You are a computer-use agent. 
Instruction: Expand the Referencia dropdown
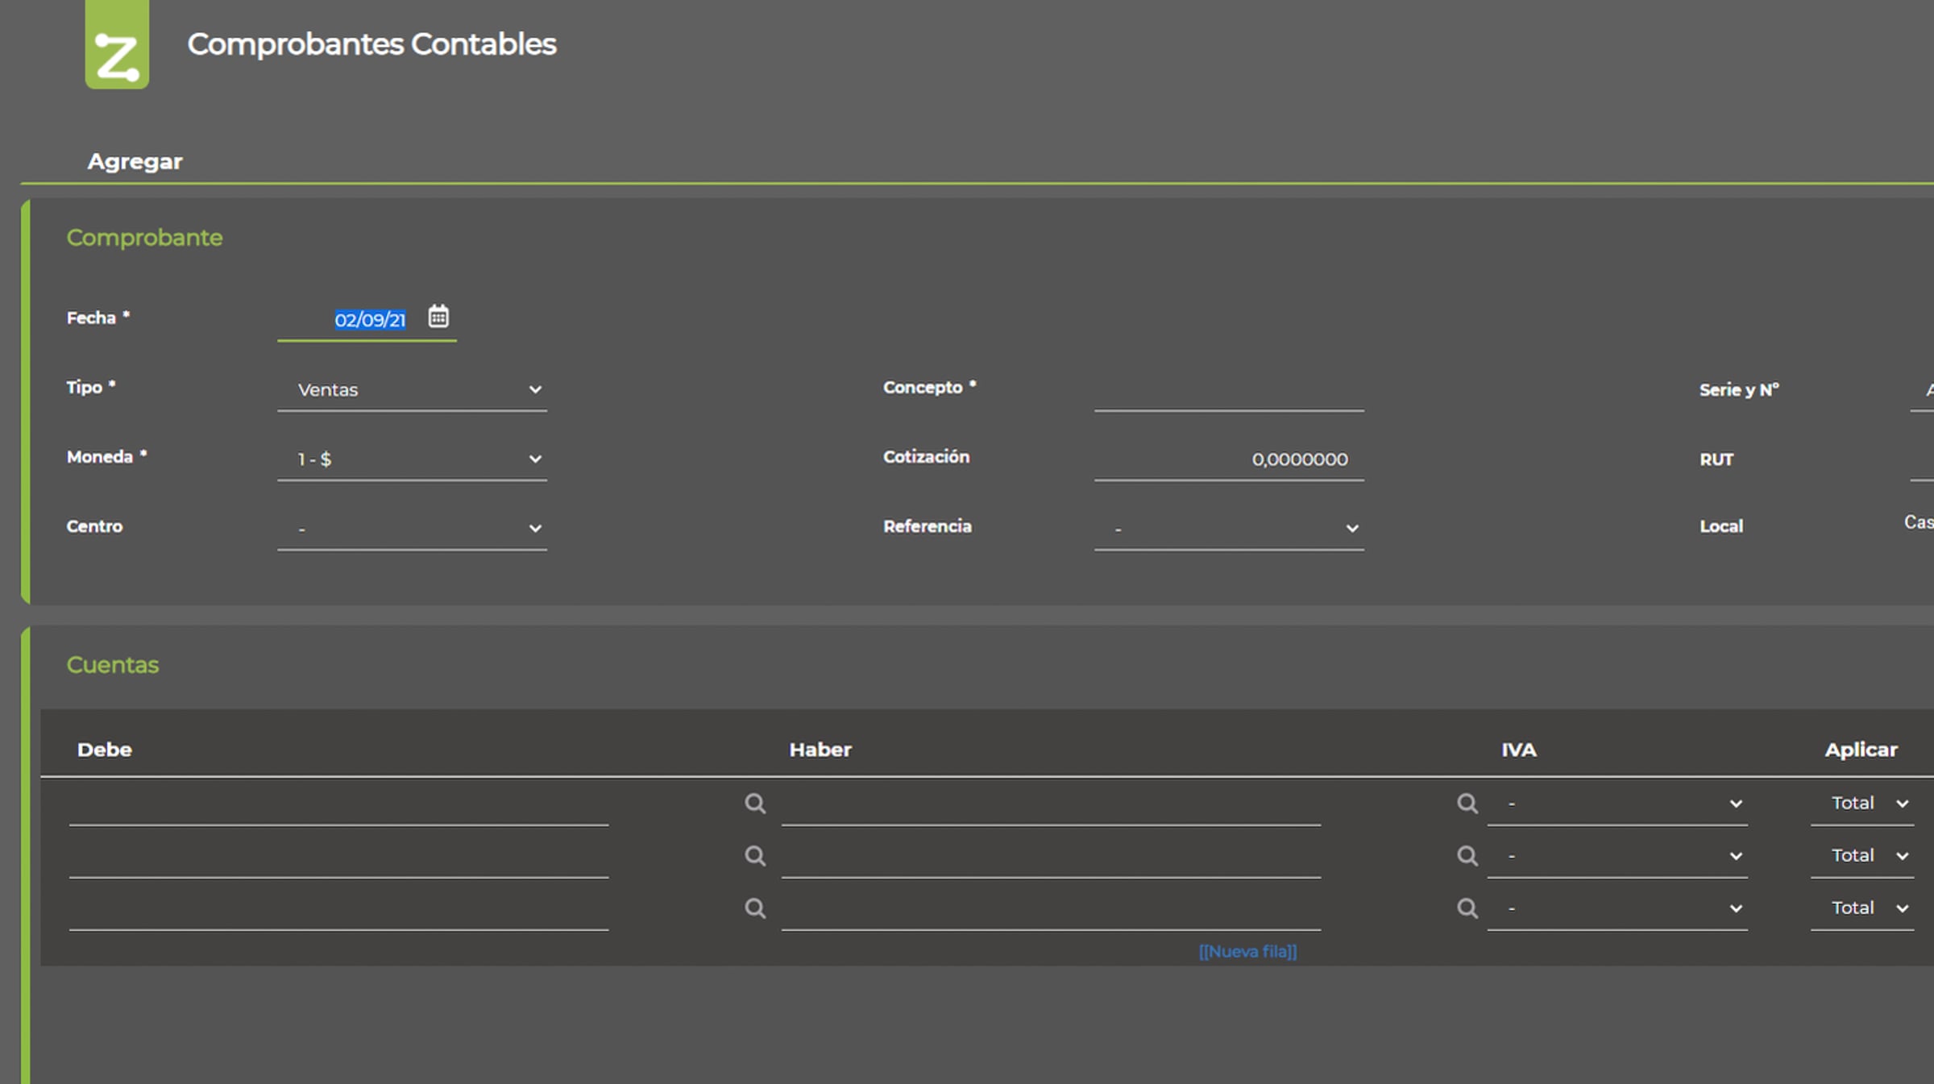1229,529
